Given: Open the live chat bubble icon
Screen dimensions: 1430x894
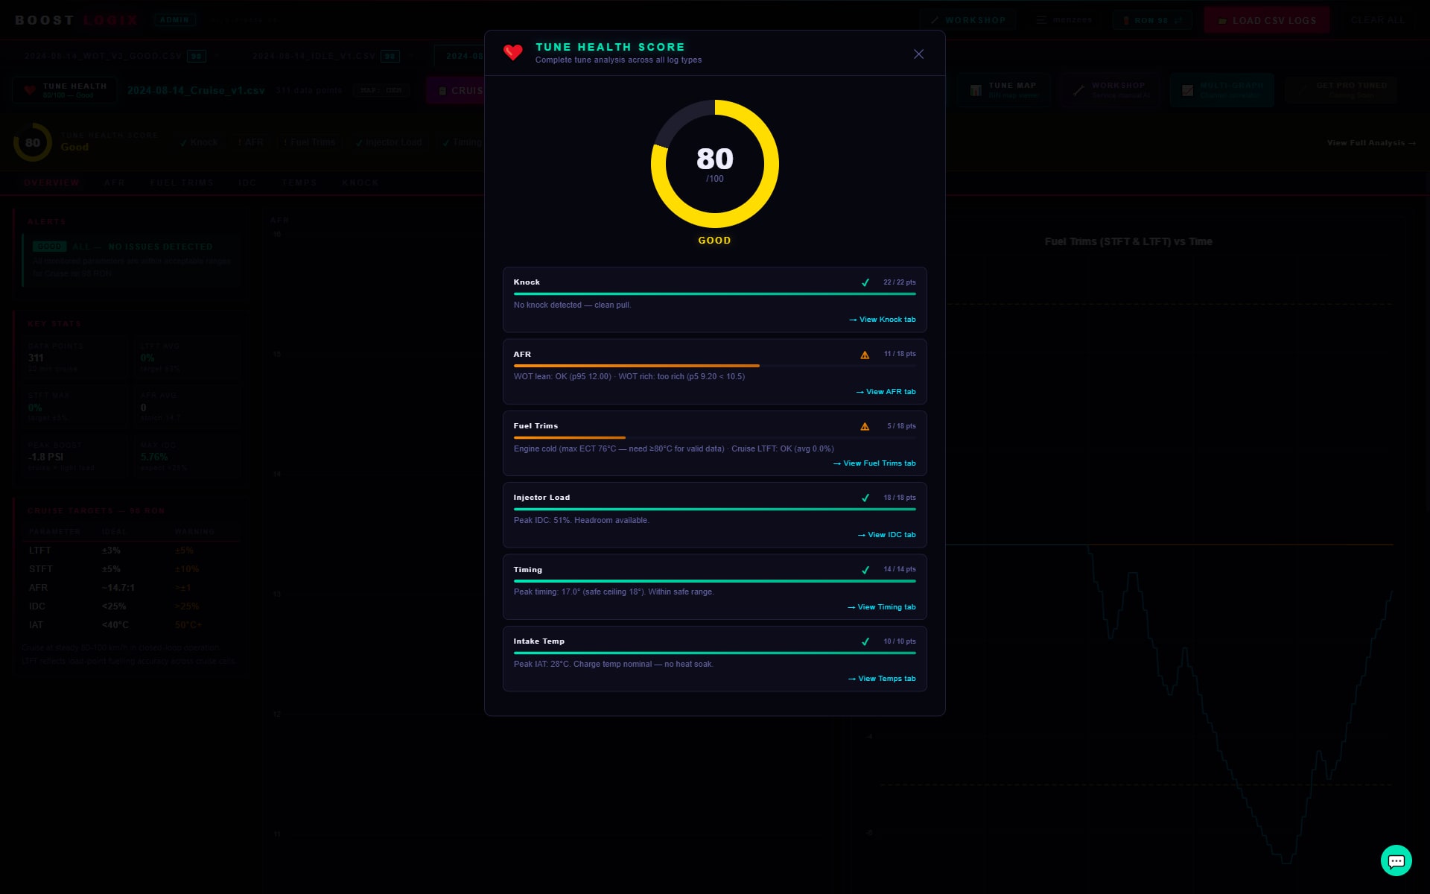Looking at the screenshot, I should [x=1396, y=860].
